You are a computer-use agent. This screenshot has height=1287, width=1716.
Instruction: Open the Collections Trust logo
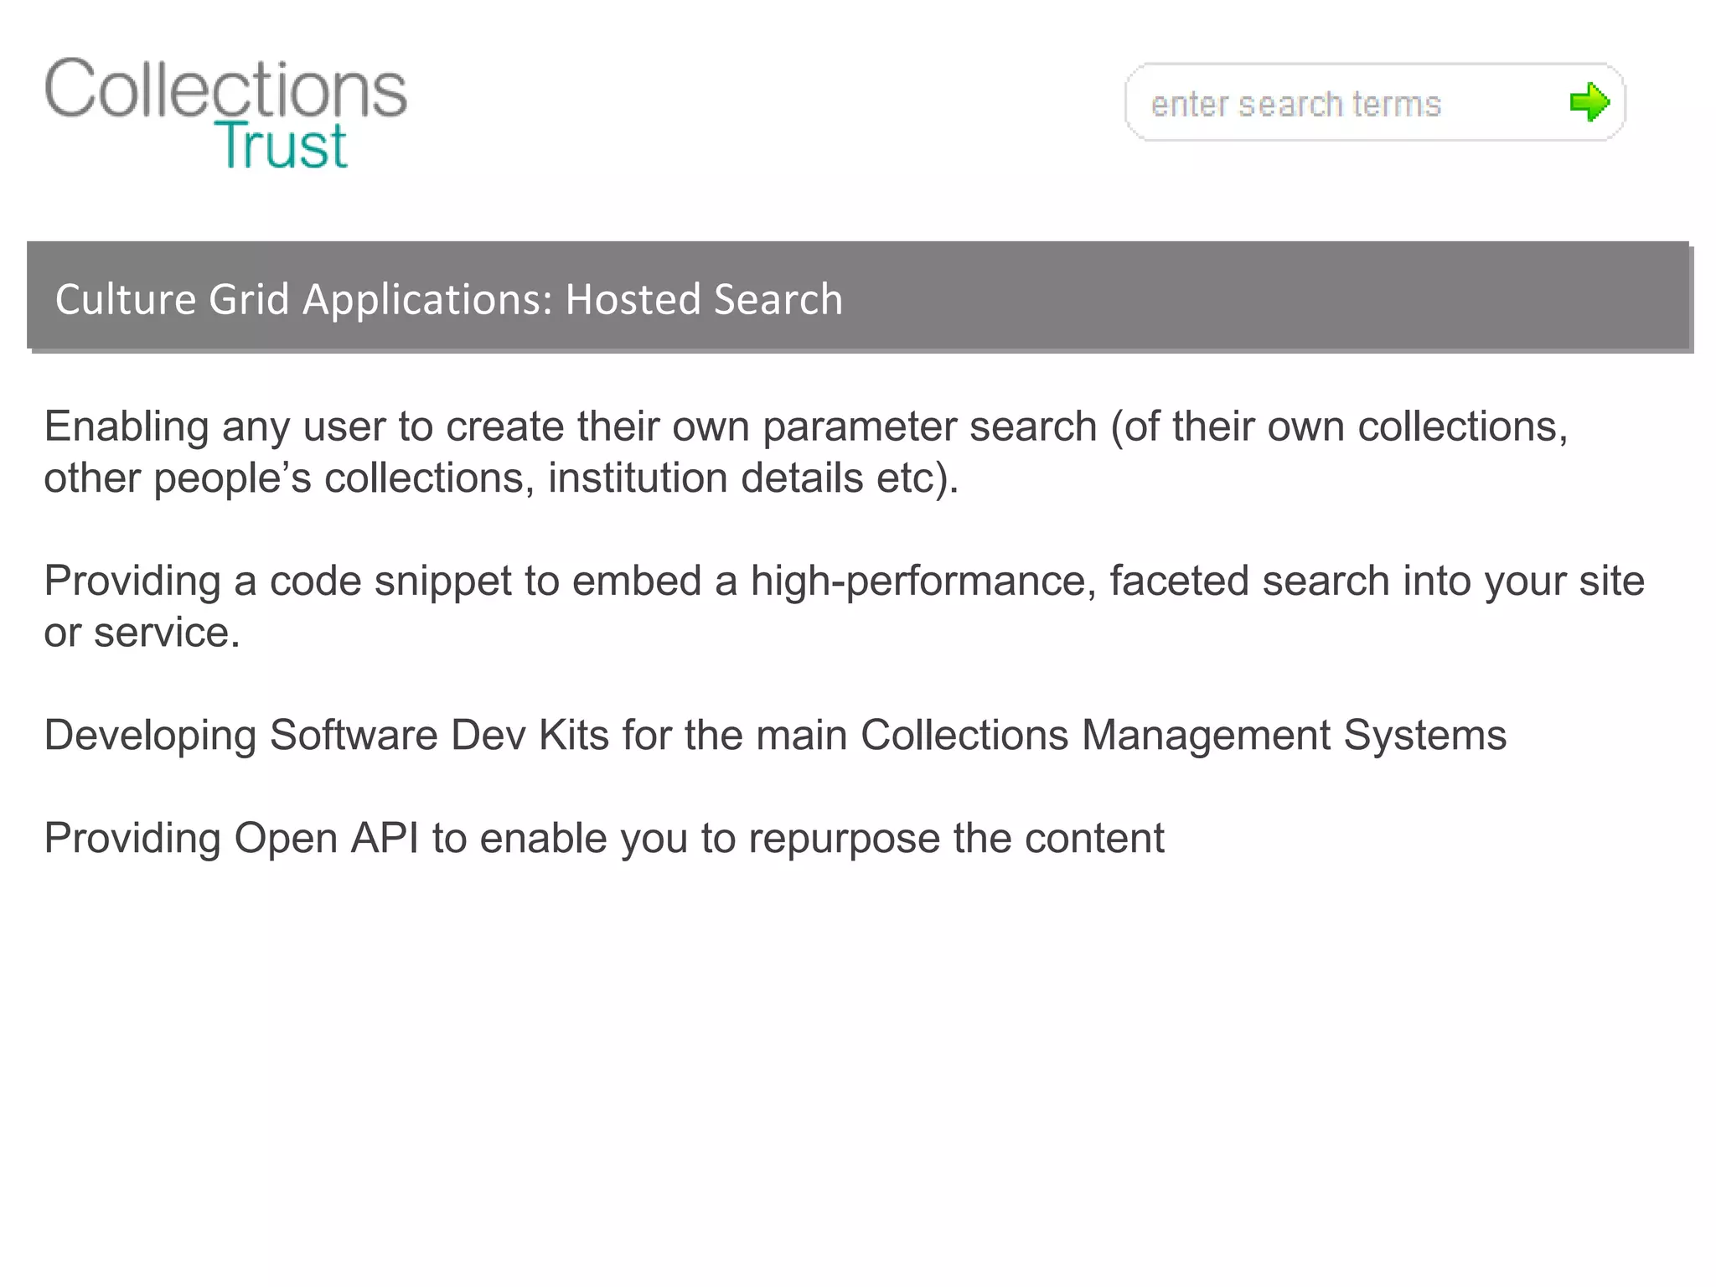[226, 112]
